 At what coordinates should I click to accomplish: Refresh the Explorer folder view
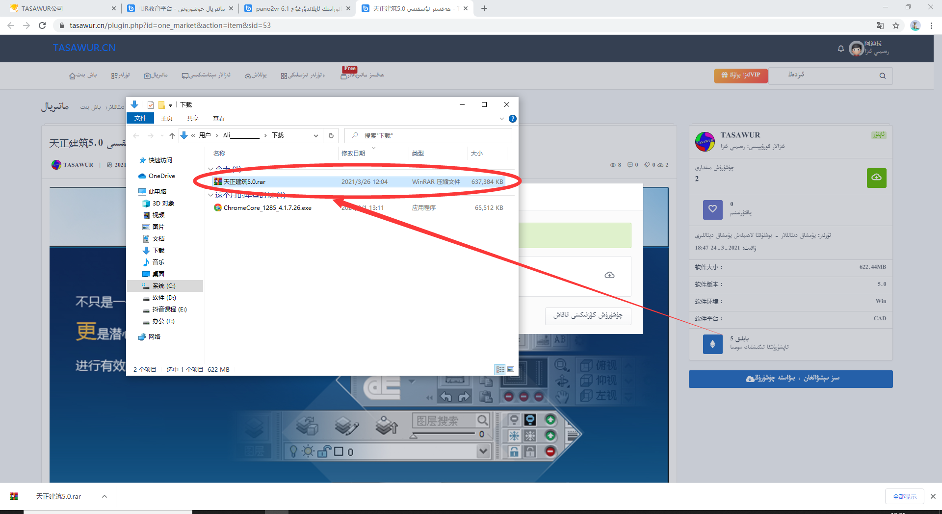tap(331, 136)
